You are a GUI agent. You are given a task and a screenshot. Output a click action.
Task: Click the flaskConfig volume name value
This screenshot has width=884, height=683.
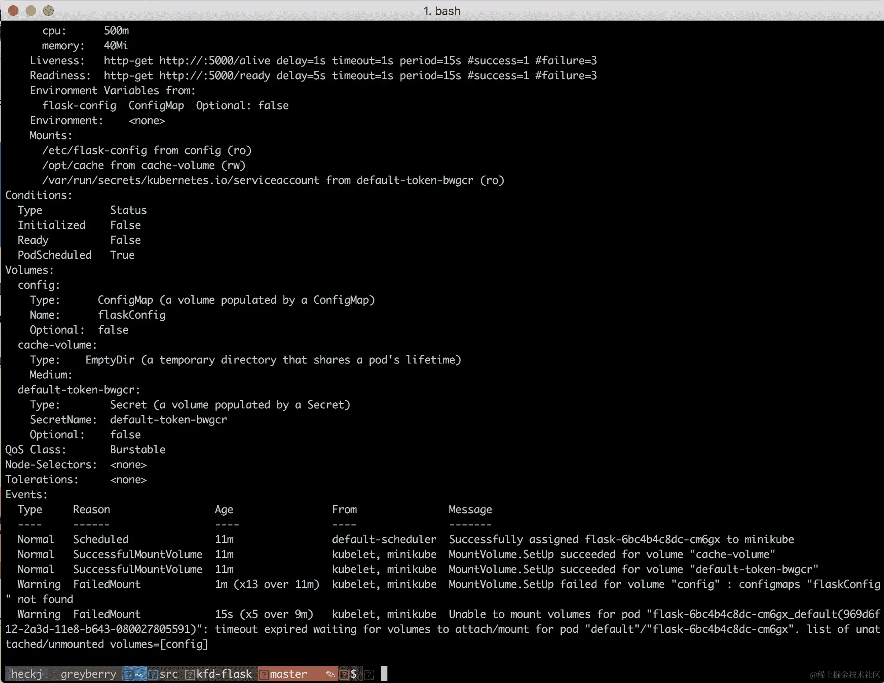click(x=132, y=315)
